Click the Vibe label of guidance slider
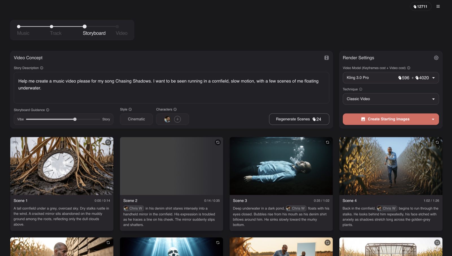452x256 pixels. pyautogui.click(x=20, y=119)
